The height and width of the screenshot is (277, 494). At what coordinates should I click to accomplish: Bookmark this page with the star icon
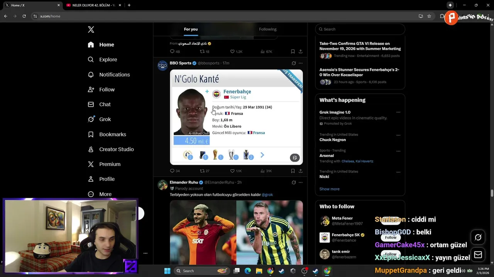pyautogui.click(x=429, y=16)
